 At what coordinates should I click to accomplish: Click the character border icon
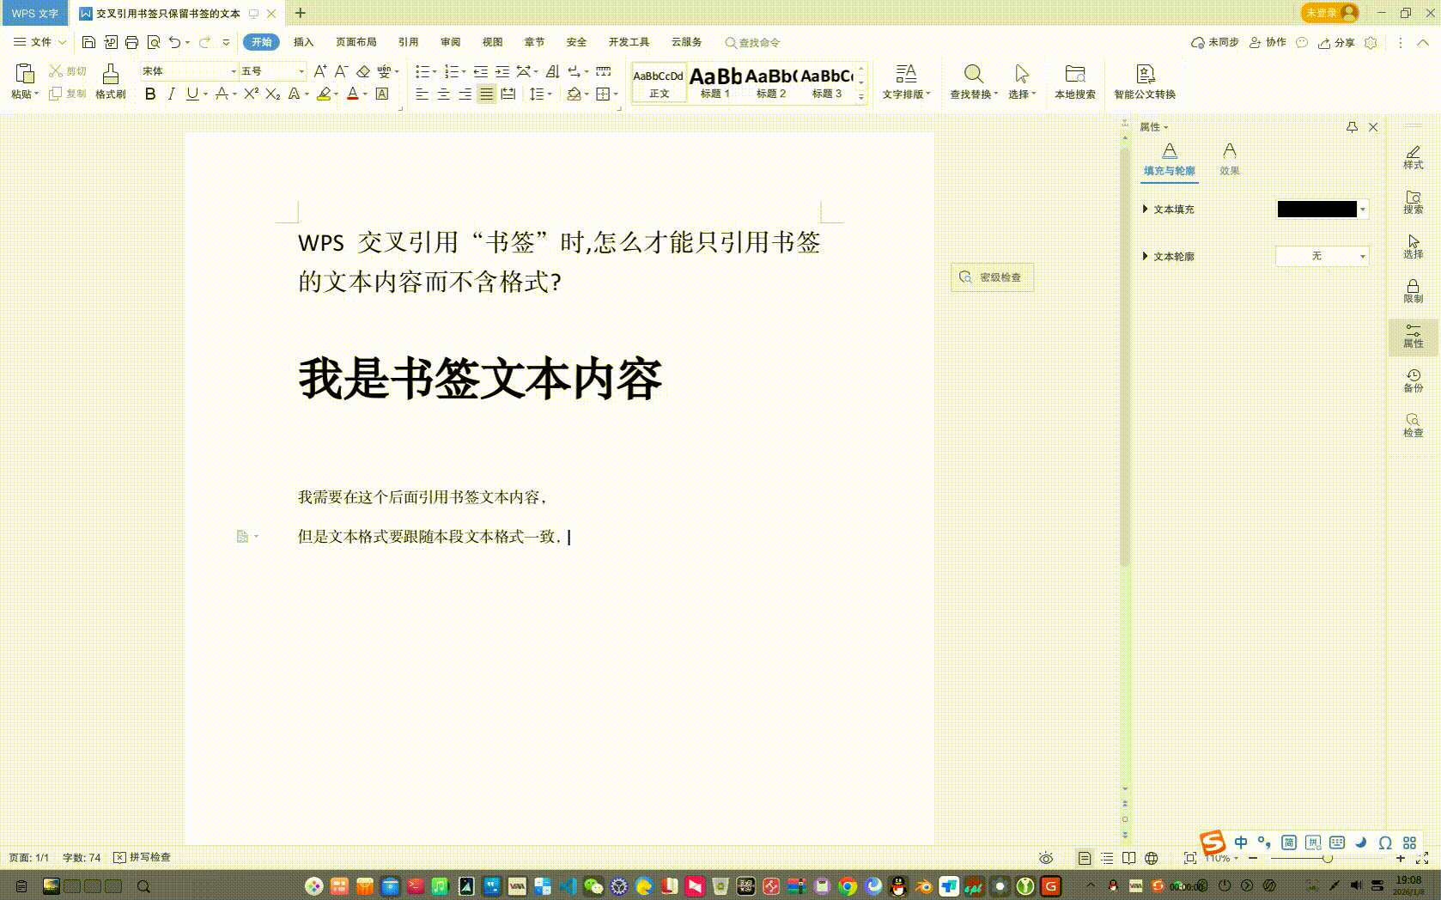[x=382, y=94]
